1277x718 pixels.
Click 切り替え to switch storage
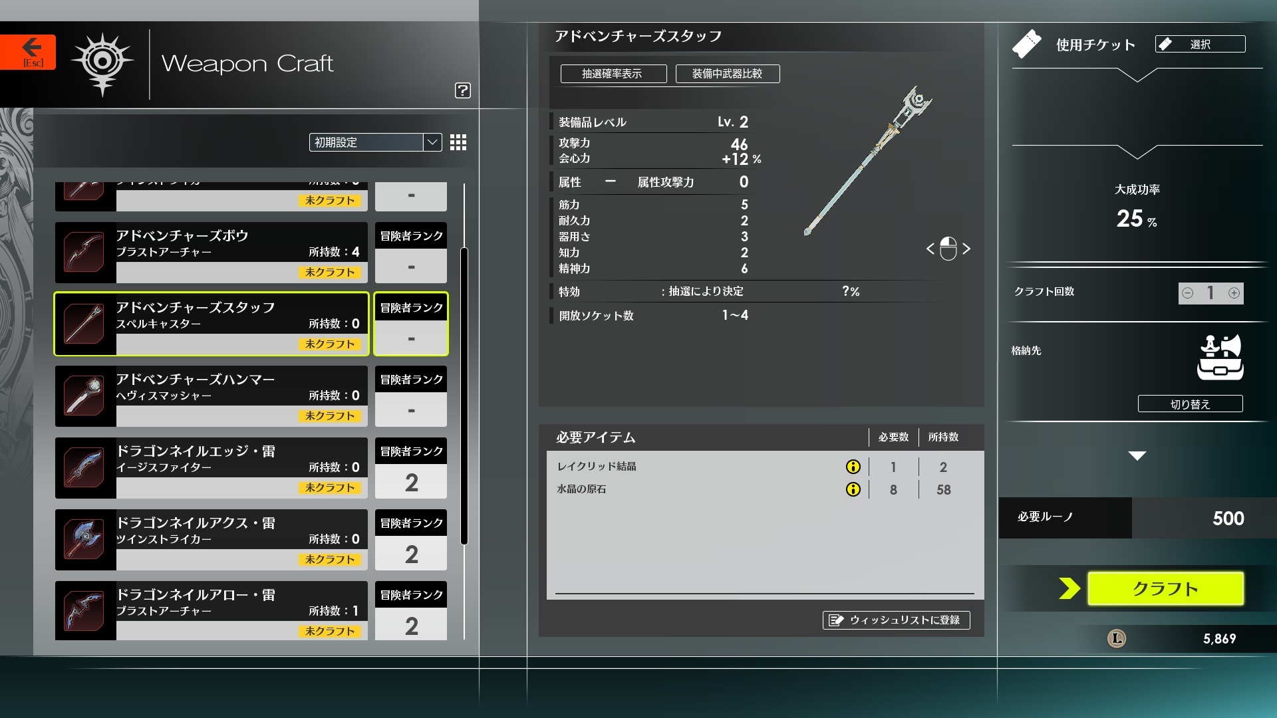pyautogui.click(x=1191, y=404)
